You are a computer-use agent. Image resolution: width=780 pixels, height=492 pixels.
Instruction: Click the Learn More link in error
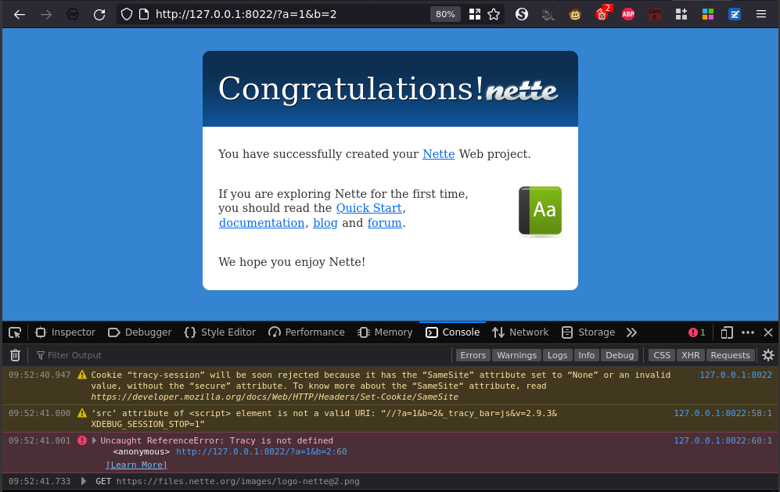[x=137, y=465]
